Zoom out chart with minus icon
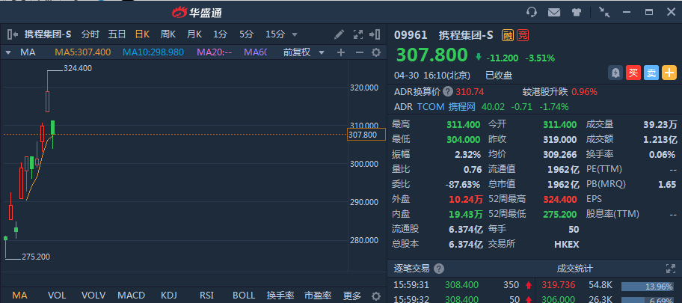 click(359, 52)
